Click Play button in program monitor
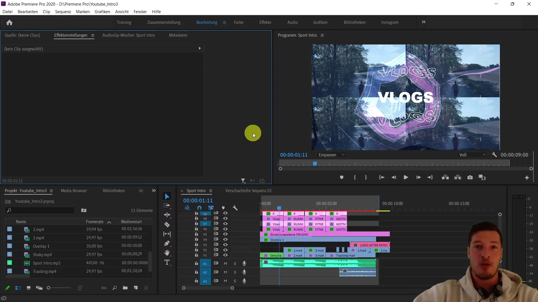538x302 pixels. pyautogui.click(x=406, y=177)
